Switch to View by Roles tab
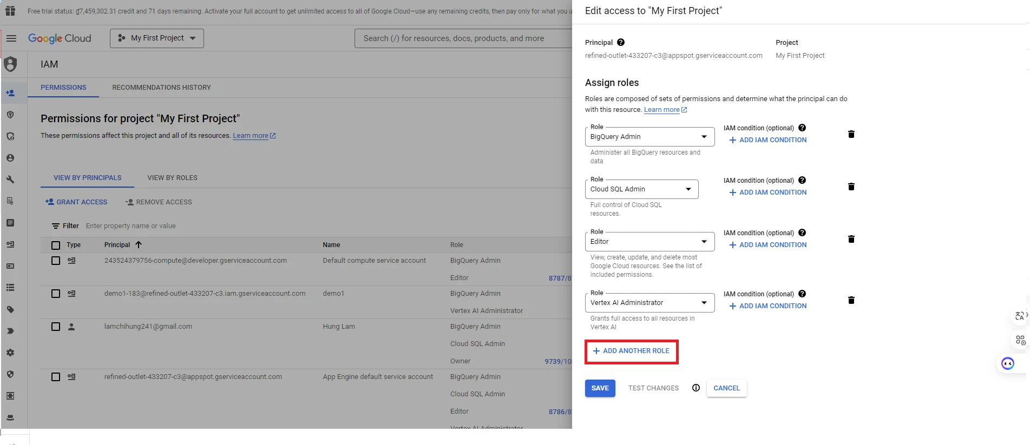The width and height of the screenshot is (1030, 445). click(172, 178)
